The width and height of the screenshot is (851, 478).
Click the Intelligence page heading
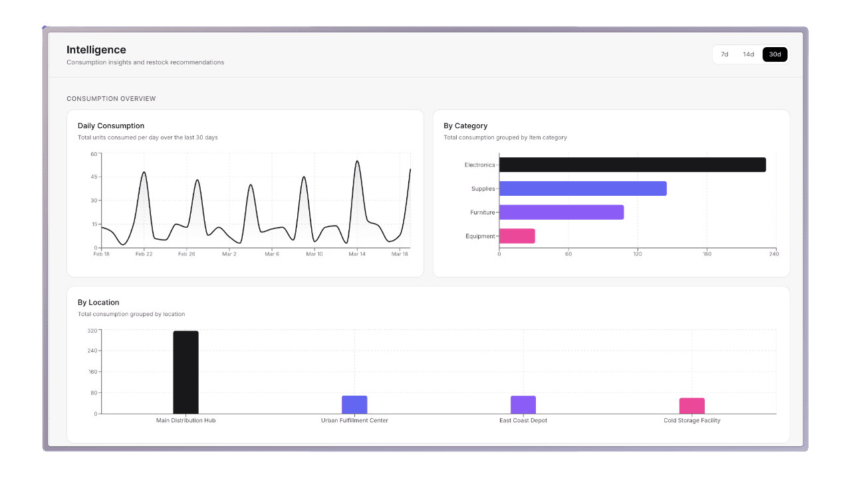(96, 50)
